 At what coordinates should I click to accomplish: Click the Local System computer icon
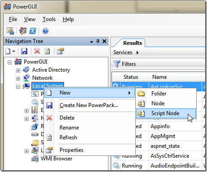tap(26, 86)
